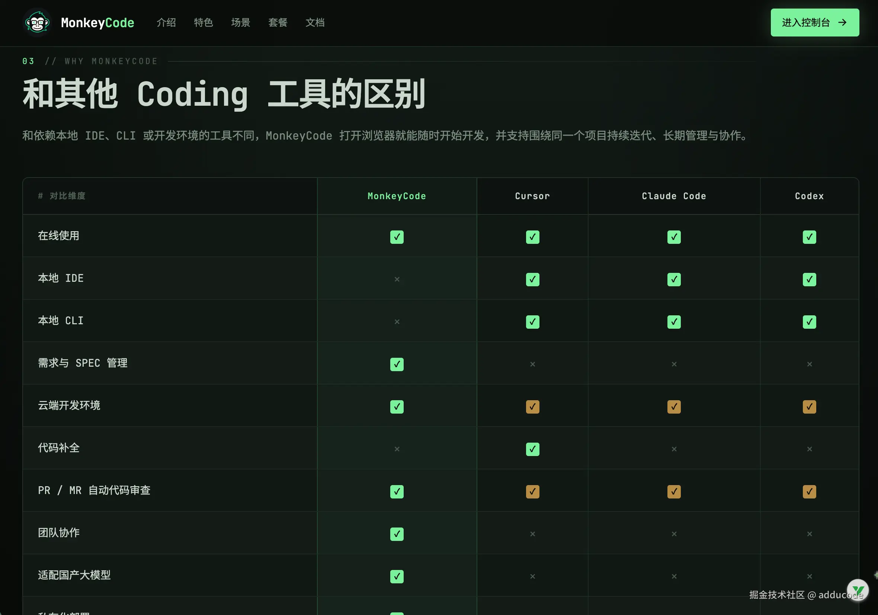Click the Cursor checkmark for 本地 IDE
This screenshot has width=878, height=615.
click(532, 279)
